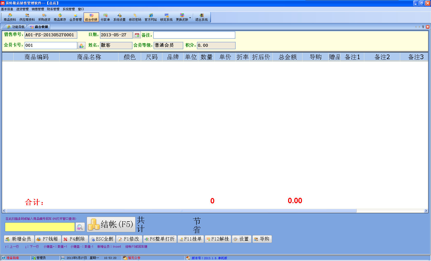Open 商品资料 toolbar icon
The height and width of the screenshot is (261, 431).
[10, 17]
